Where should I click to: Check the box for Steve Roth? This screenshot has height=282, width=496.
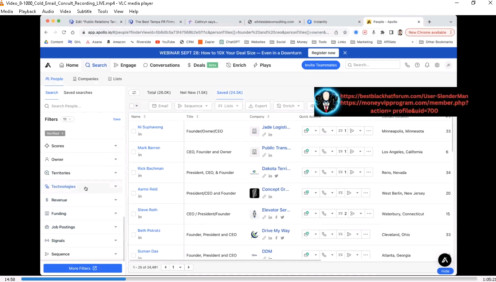click(134, 214)
